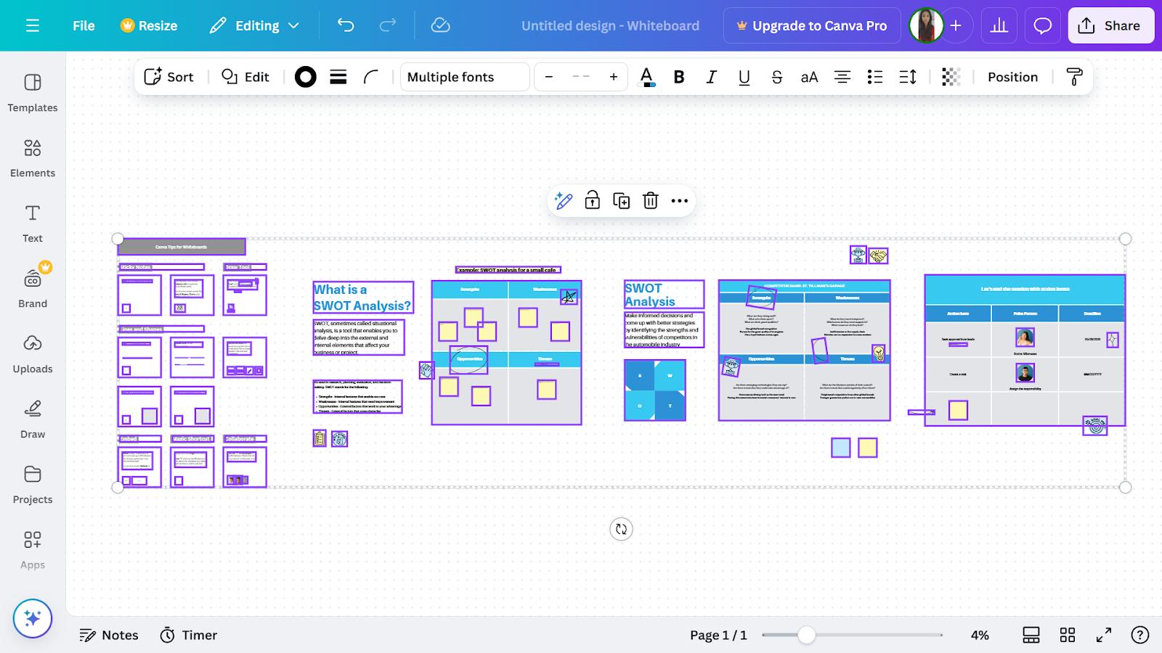This screenshot has width=1162, height=653.
Task: Toggle underline formatting
Action: (x=744, y=77)
